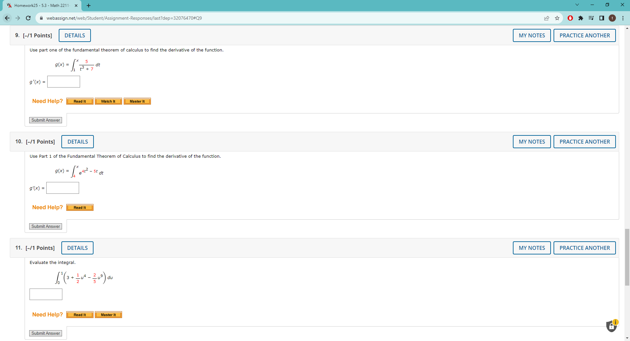This screenshot has height=341, width=630.
Task: Click PRACTICE ANOTHER for question 11
Action: point(584,248)
